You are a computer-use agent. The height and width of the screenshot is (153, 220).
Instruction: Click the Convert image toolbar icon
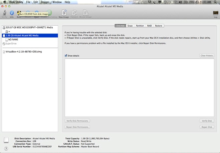[x=74, y=13]
